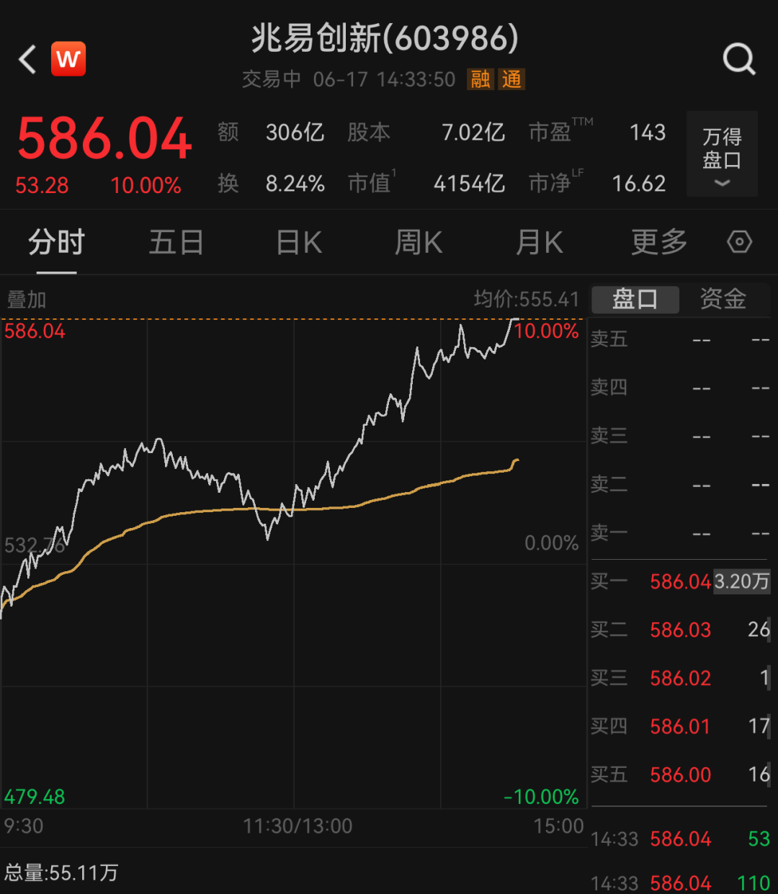Screen dimensions: 778x894
Task: Tap the 4154亿 market cap value
Action: pos(469,184)
